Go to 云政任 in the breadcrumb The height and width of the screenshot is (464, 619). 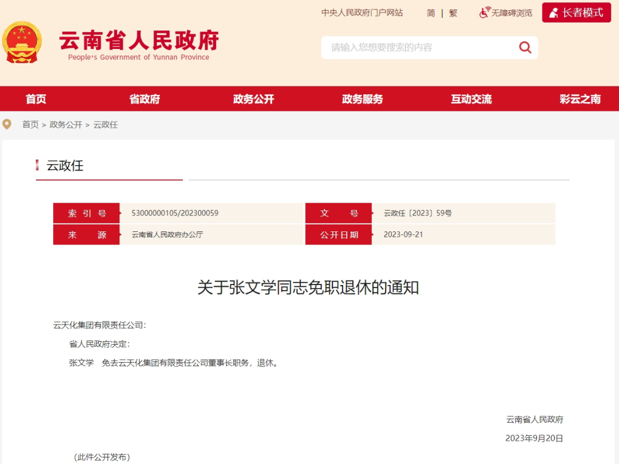click(106, 125)
